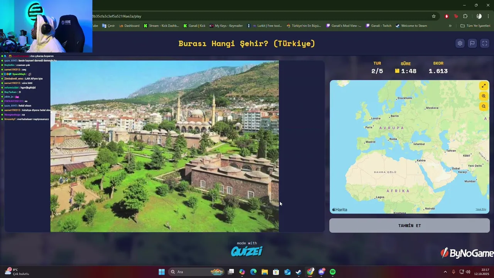Click the address bar URL
Image resolution: width=494 pixels, height=278 pixels.
coord(117,16)
